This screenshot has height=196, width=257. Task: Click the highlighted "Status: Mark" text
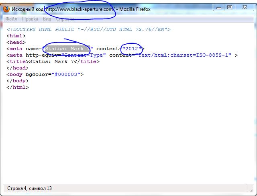(67, 49)
